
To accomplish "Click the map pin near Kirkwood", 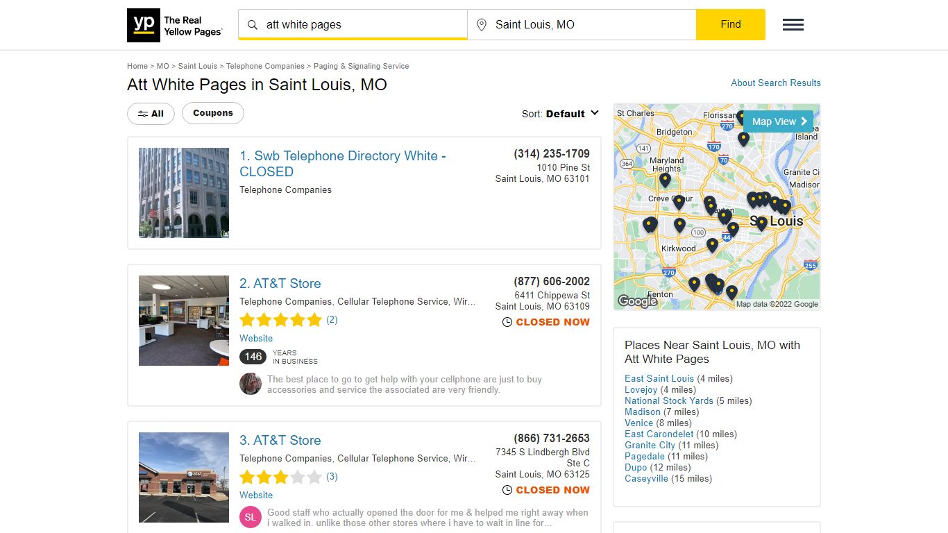I will (x=712, y=244).
